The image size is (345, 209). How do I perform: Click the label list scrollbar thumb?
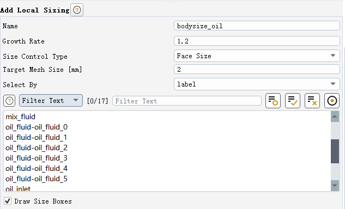pos(335,151)
